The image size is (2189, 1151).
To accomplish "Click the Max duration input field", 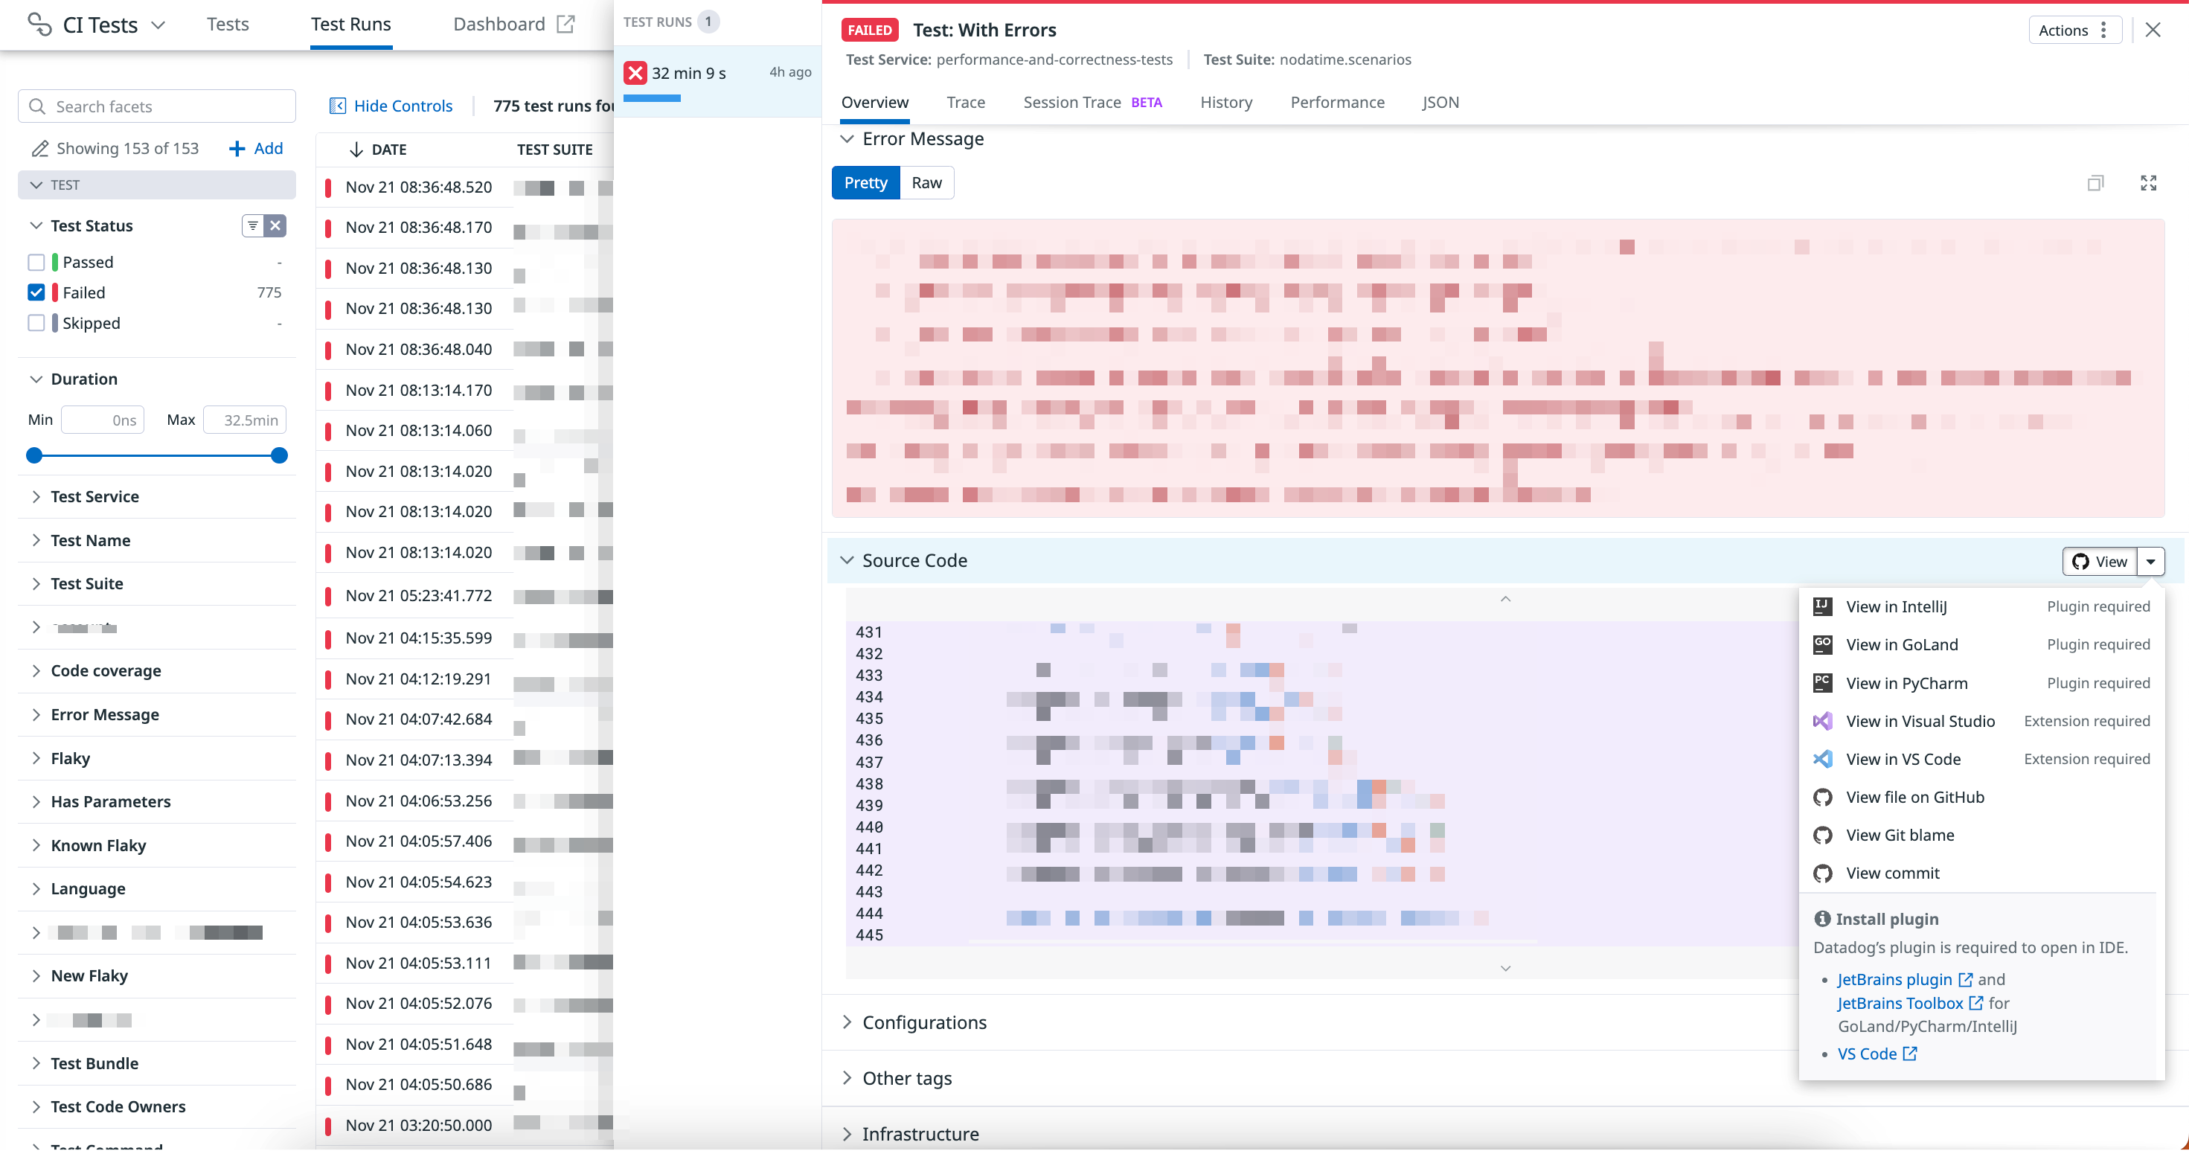I will 245,420.
